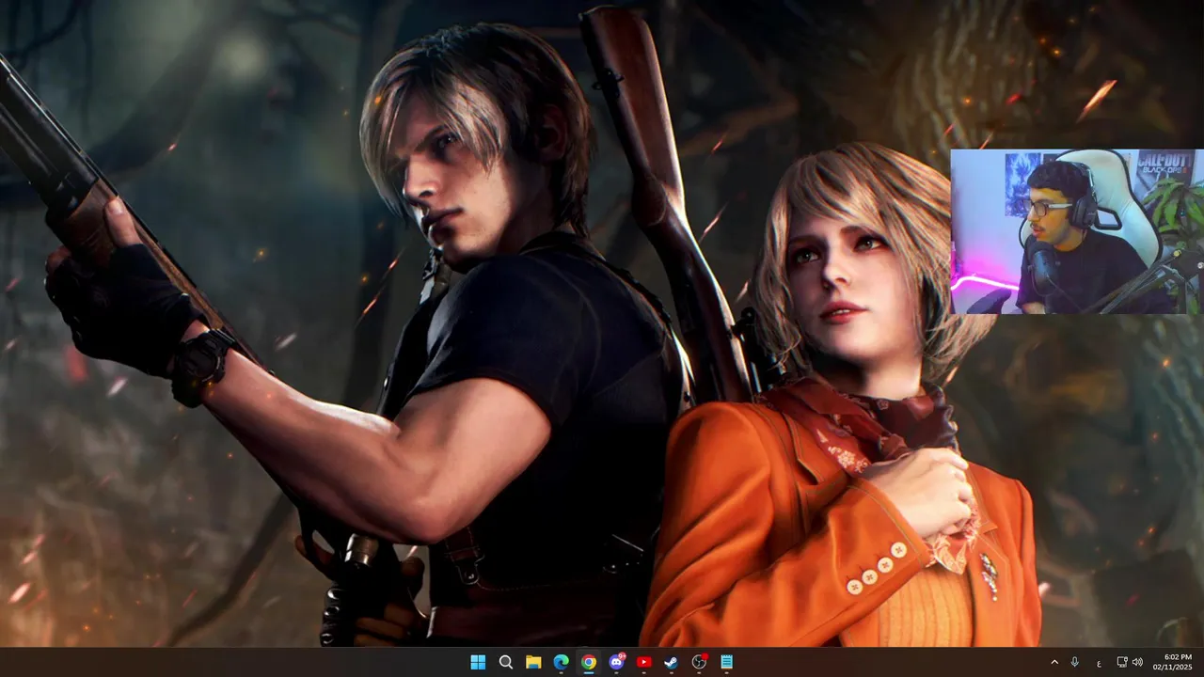This screenshot has height=677, width=1204.
Task: Open the Notepad app on the taskbar
Action: coord(726,662)
